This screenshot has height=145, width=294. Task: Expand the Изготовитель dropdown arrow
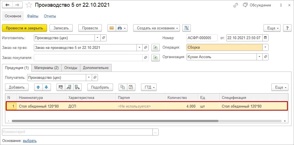tap(98, 38)
